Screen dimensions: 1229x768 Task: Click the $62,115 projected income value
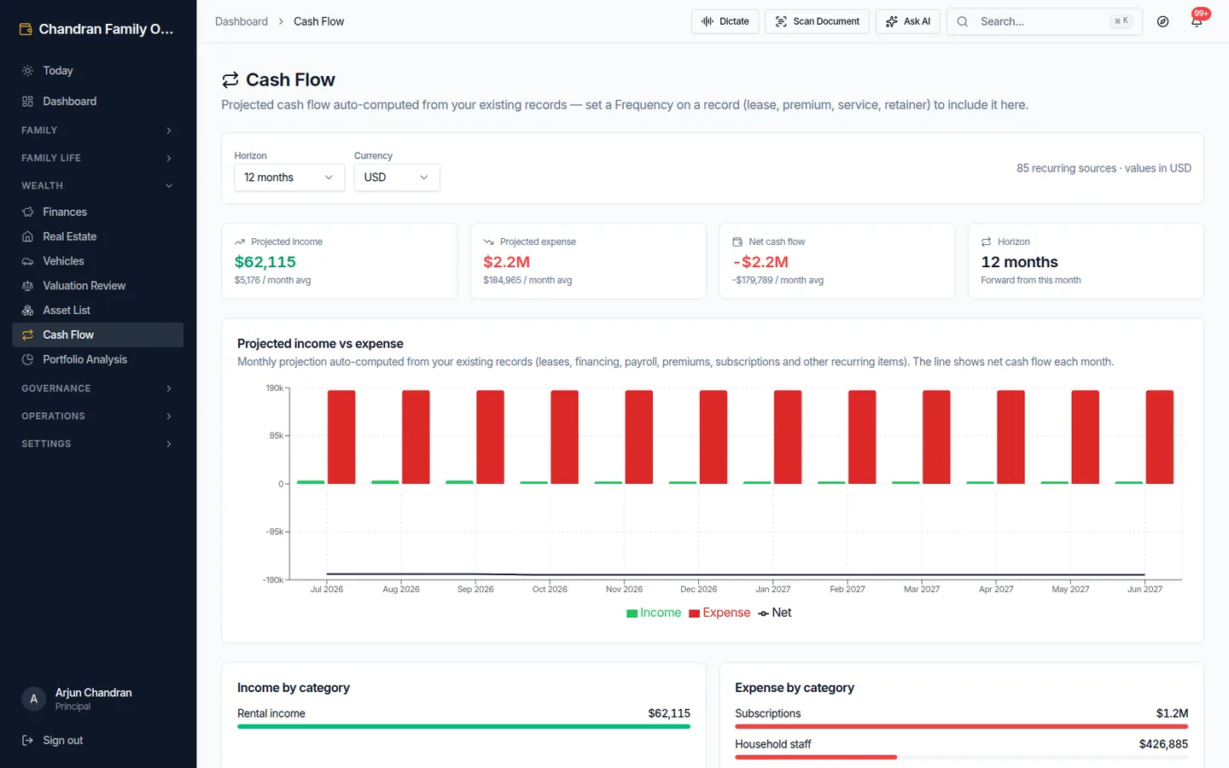(x=265, y=262)
